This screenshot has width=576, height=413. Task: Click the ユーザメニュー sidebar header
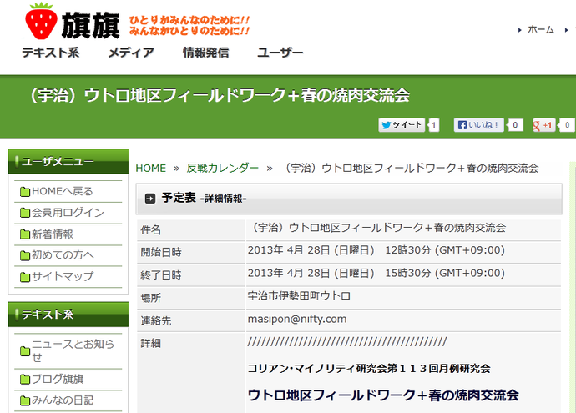[68, 161]
